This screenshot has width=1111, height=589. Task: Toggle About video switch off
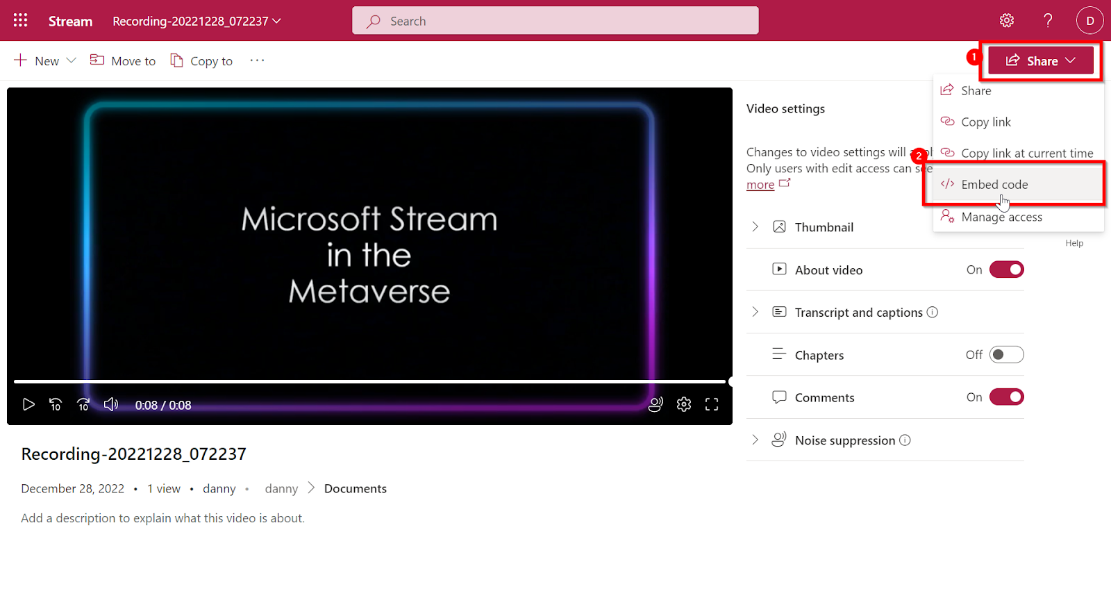1006,269
